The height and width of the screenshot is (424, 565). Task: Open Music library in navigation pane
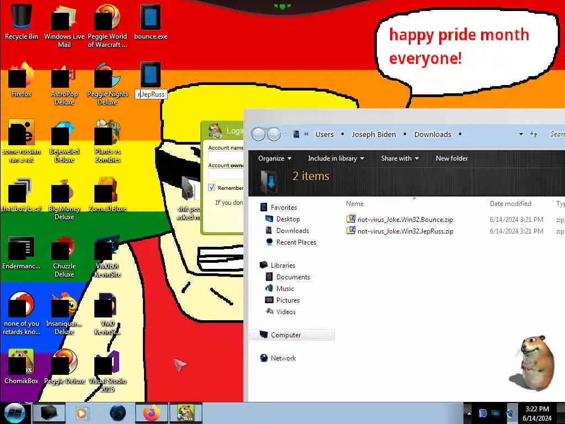coord(280,288)
